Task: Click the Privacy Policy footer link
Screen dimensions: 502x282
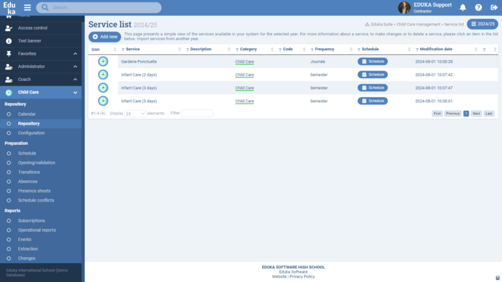Action: point(303,277)
